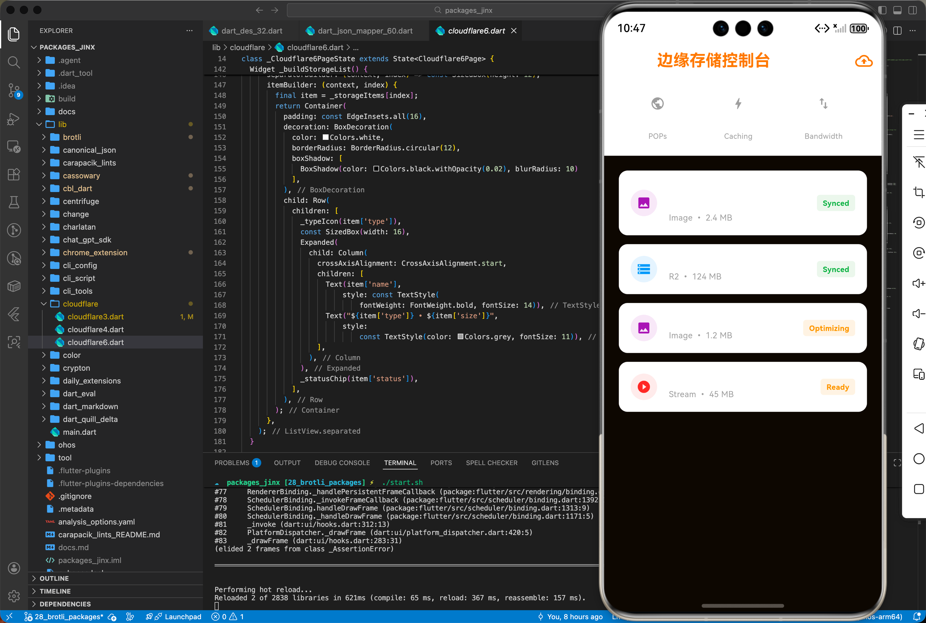
Task: Expand the OUTLINE section
Action: tap(54, 578)
